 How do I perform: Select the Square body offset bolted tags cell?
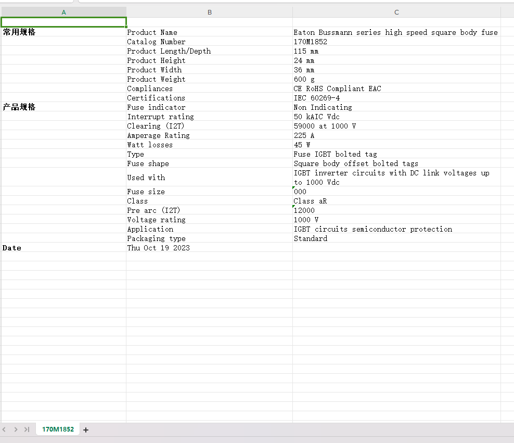(396, 163)
